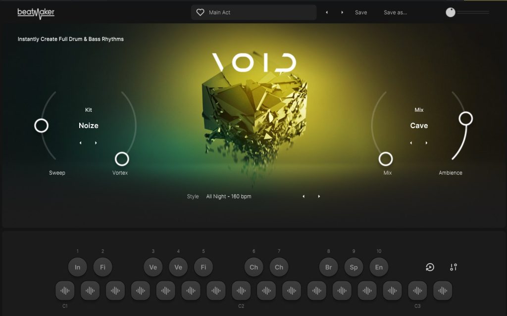Image resolution: width=507 pixels, height=316 pixels.
Task: Click the master volume knob at top right
Action: tap(451, 12)
